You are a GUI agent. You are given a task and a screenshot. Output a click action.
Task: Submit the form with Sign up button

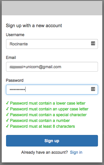52,141
